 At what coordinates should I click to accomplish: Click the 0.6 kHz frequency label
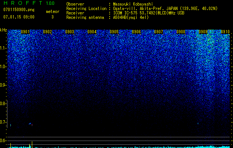[x=3, y=141]
